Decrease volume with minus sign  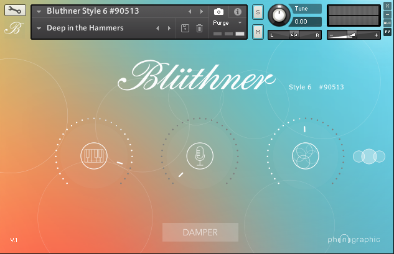point(331,35)
